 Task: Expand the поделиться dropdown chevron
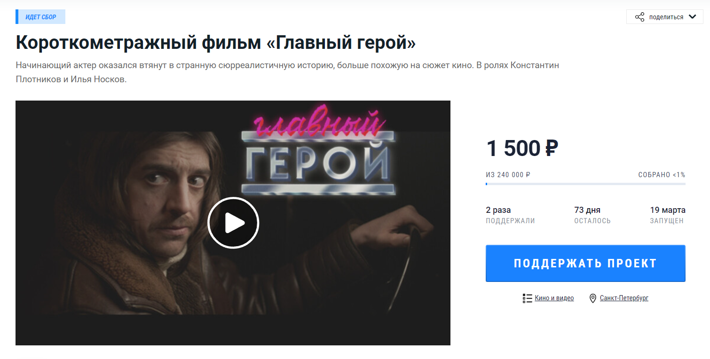(692, 17)
